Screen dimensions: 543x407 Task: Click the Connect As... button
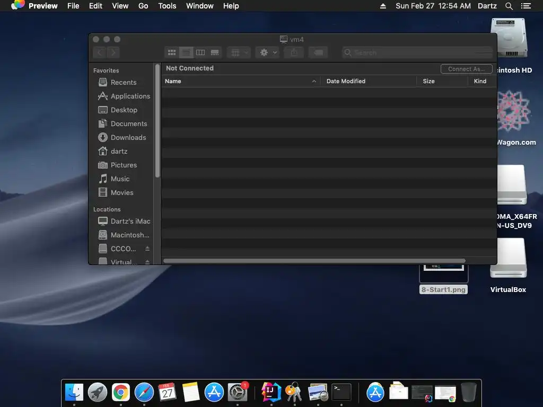pos(467,69)
